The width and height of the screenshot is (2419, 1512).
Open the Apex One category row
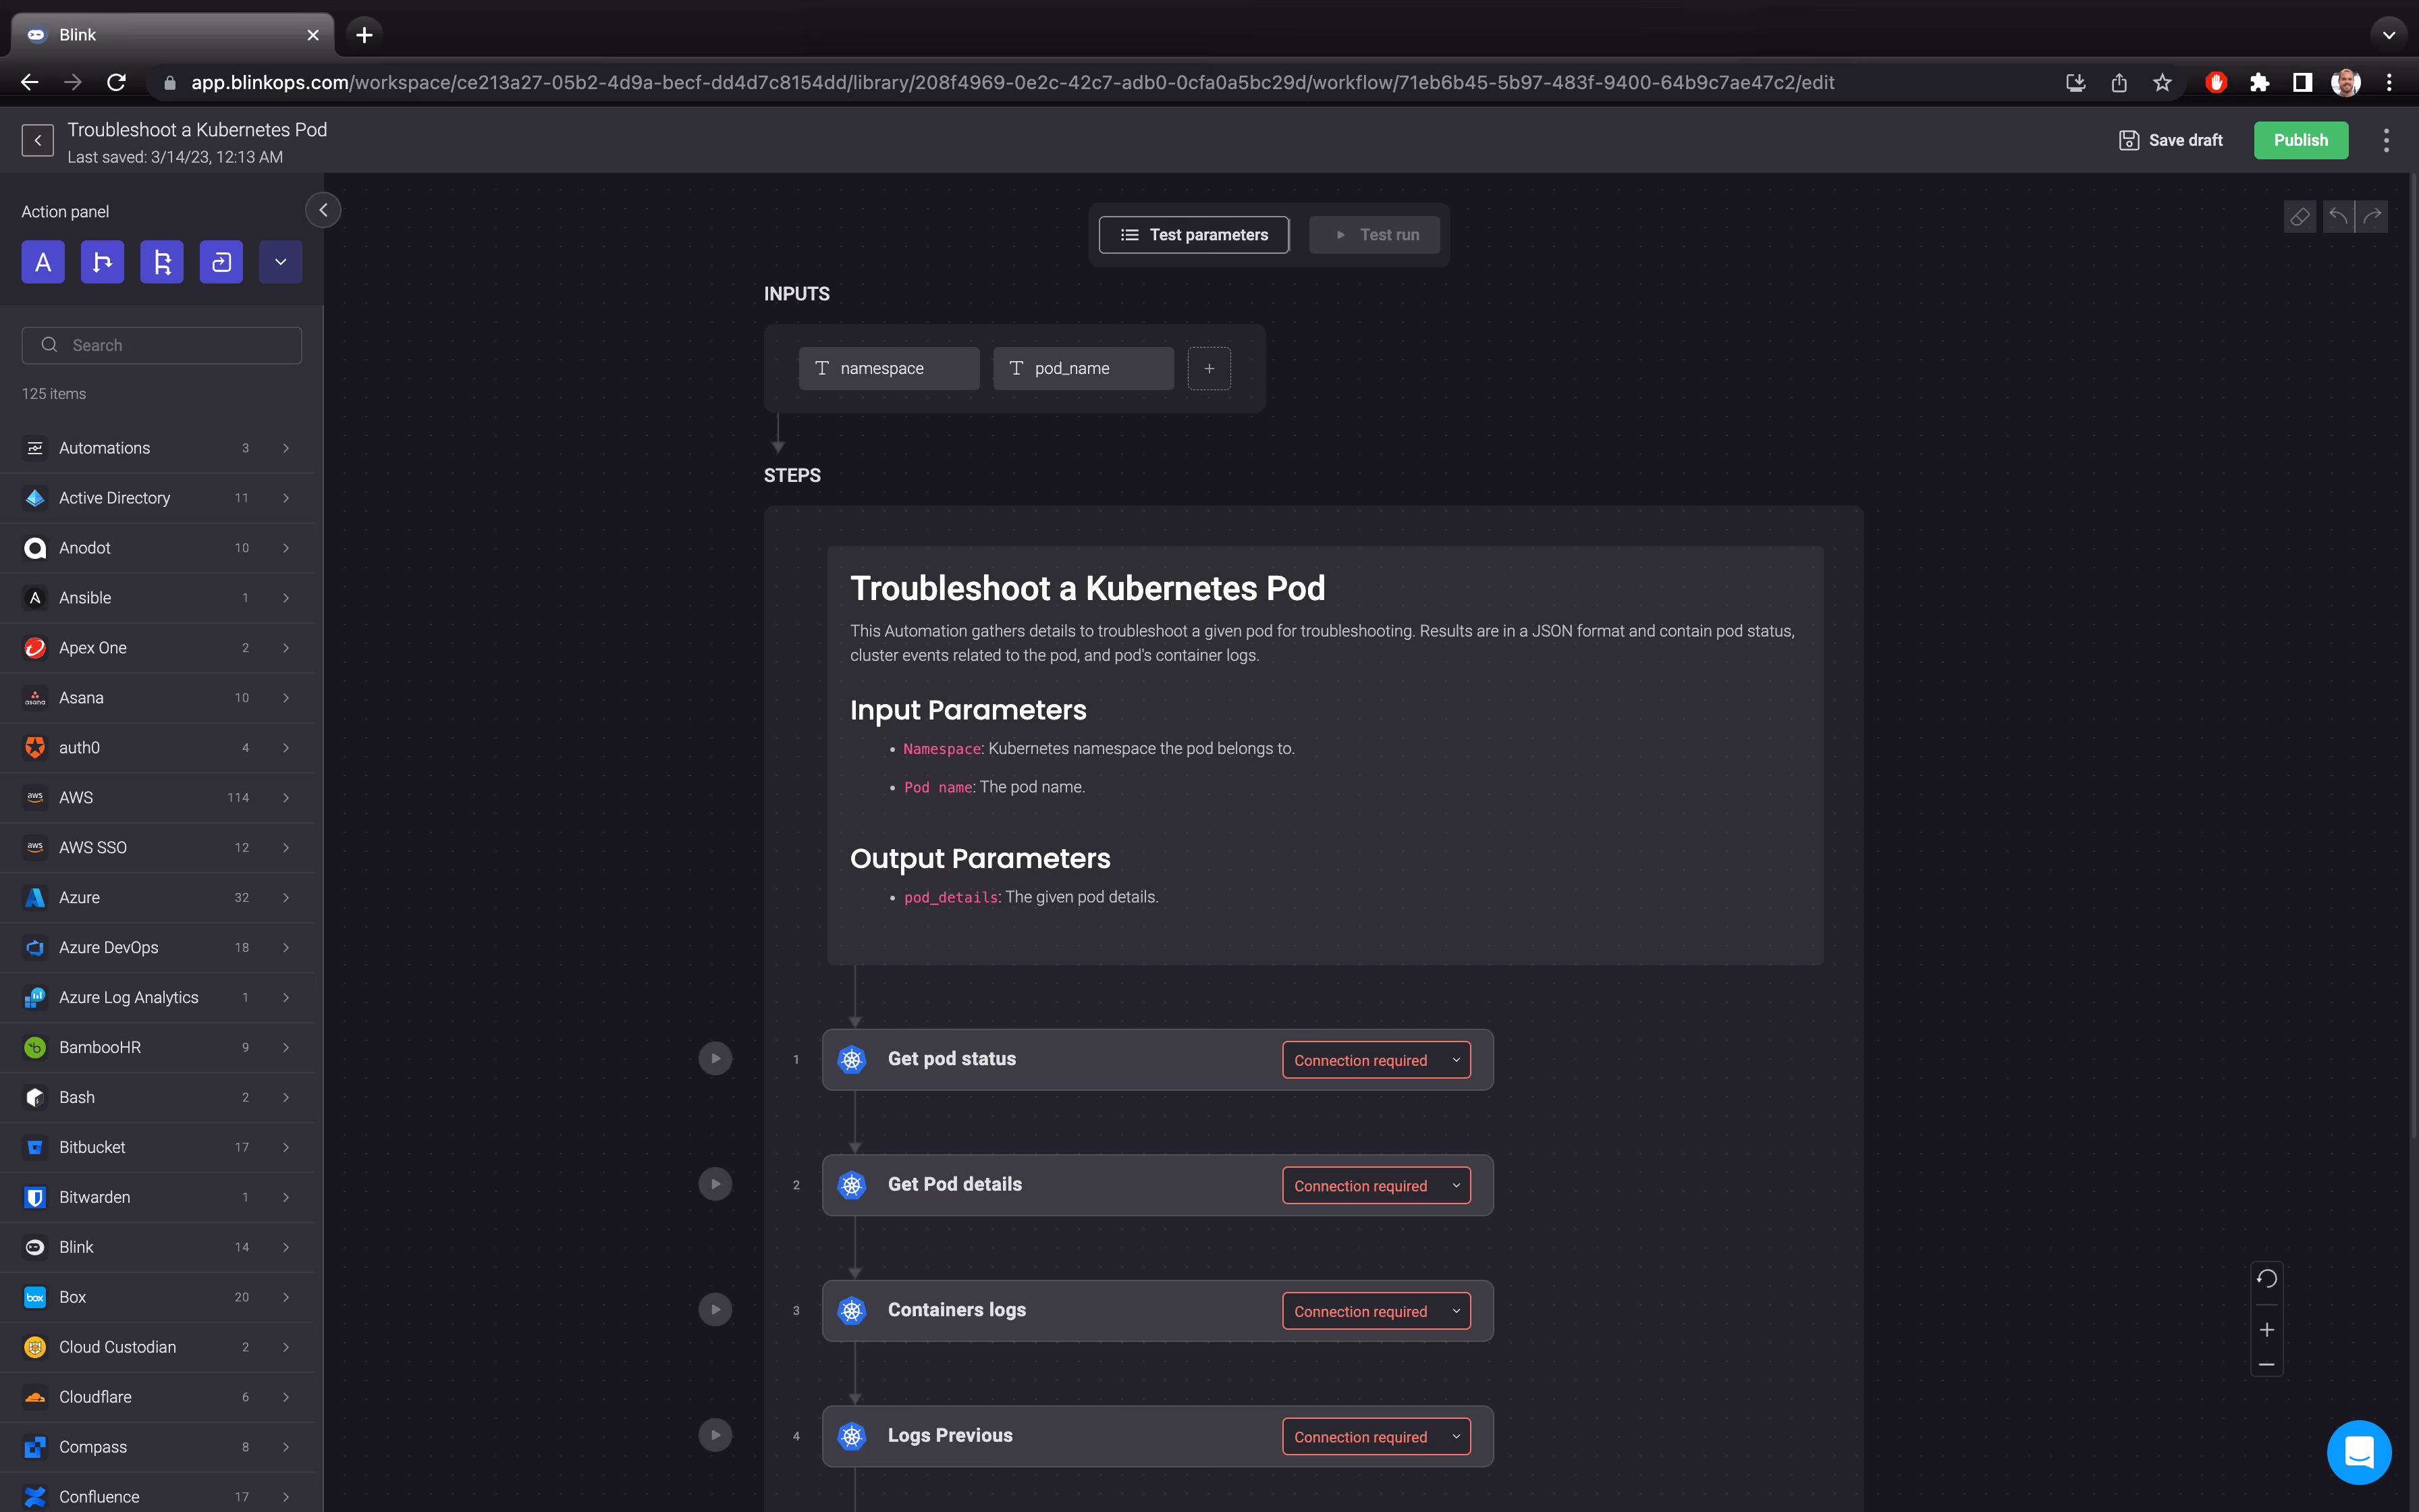coord(158,648)
